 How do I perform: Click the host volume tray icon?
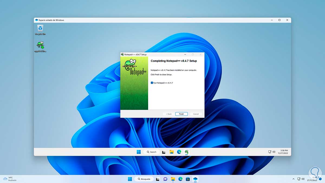pos(303,179)
